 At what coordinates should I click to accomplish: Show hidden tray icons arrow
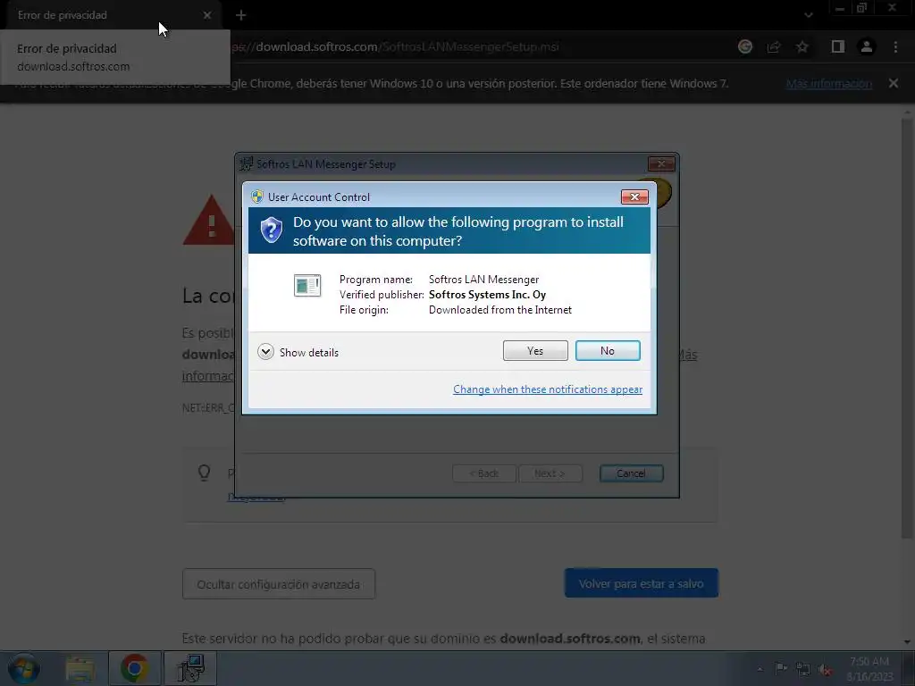pos(760,669)
